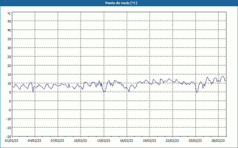Click the date label 01/02/23
This screenshot has width=238, height=148.
pos(12,141)
